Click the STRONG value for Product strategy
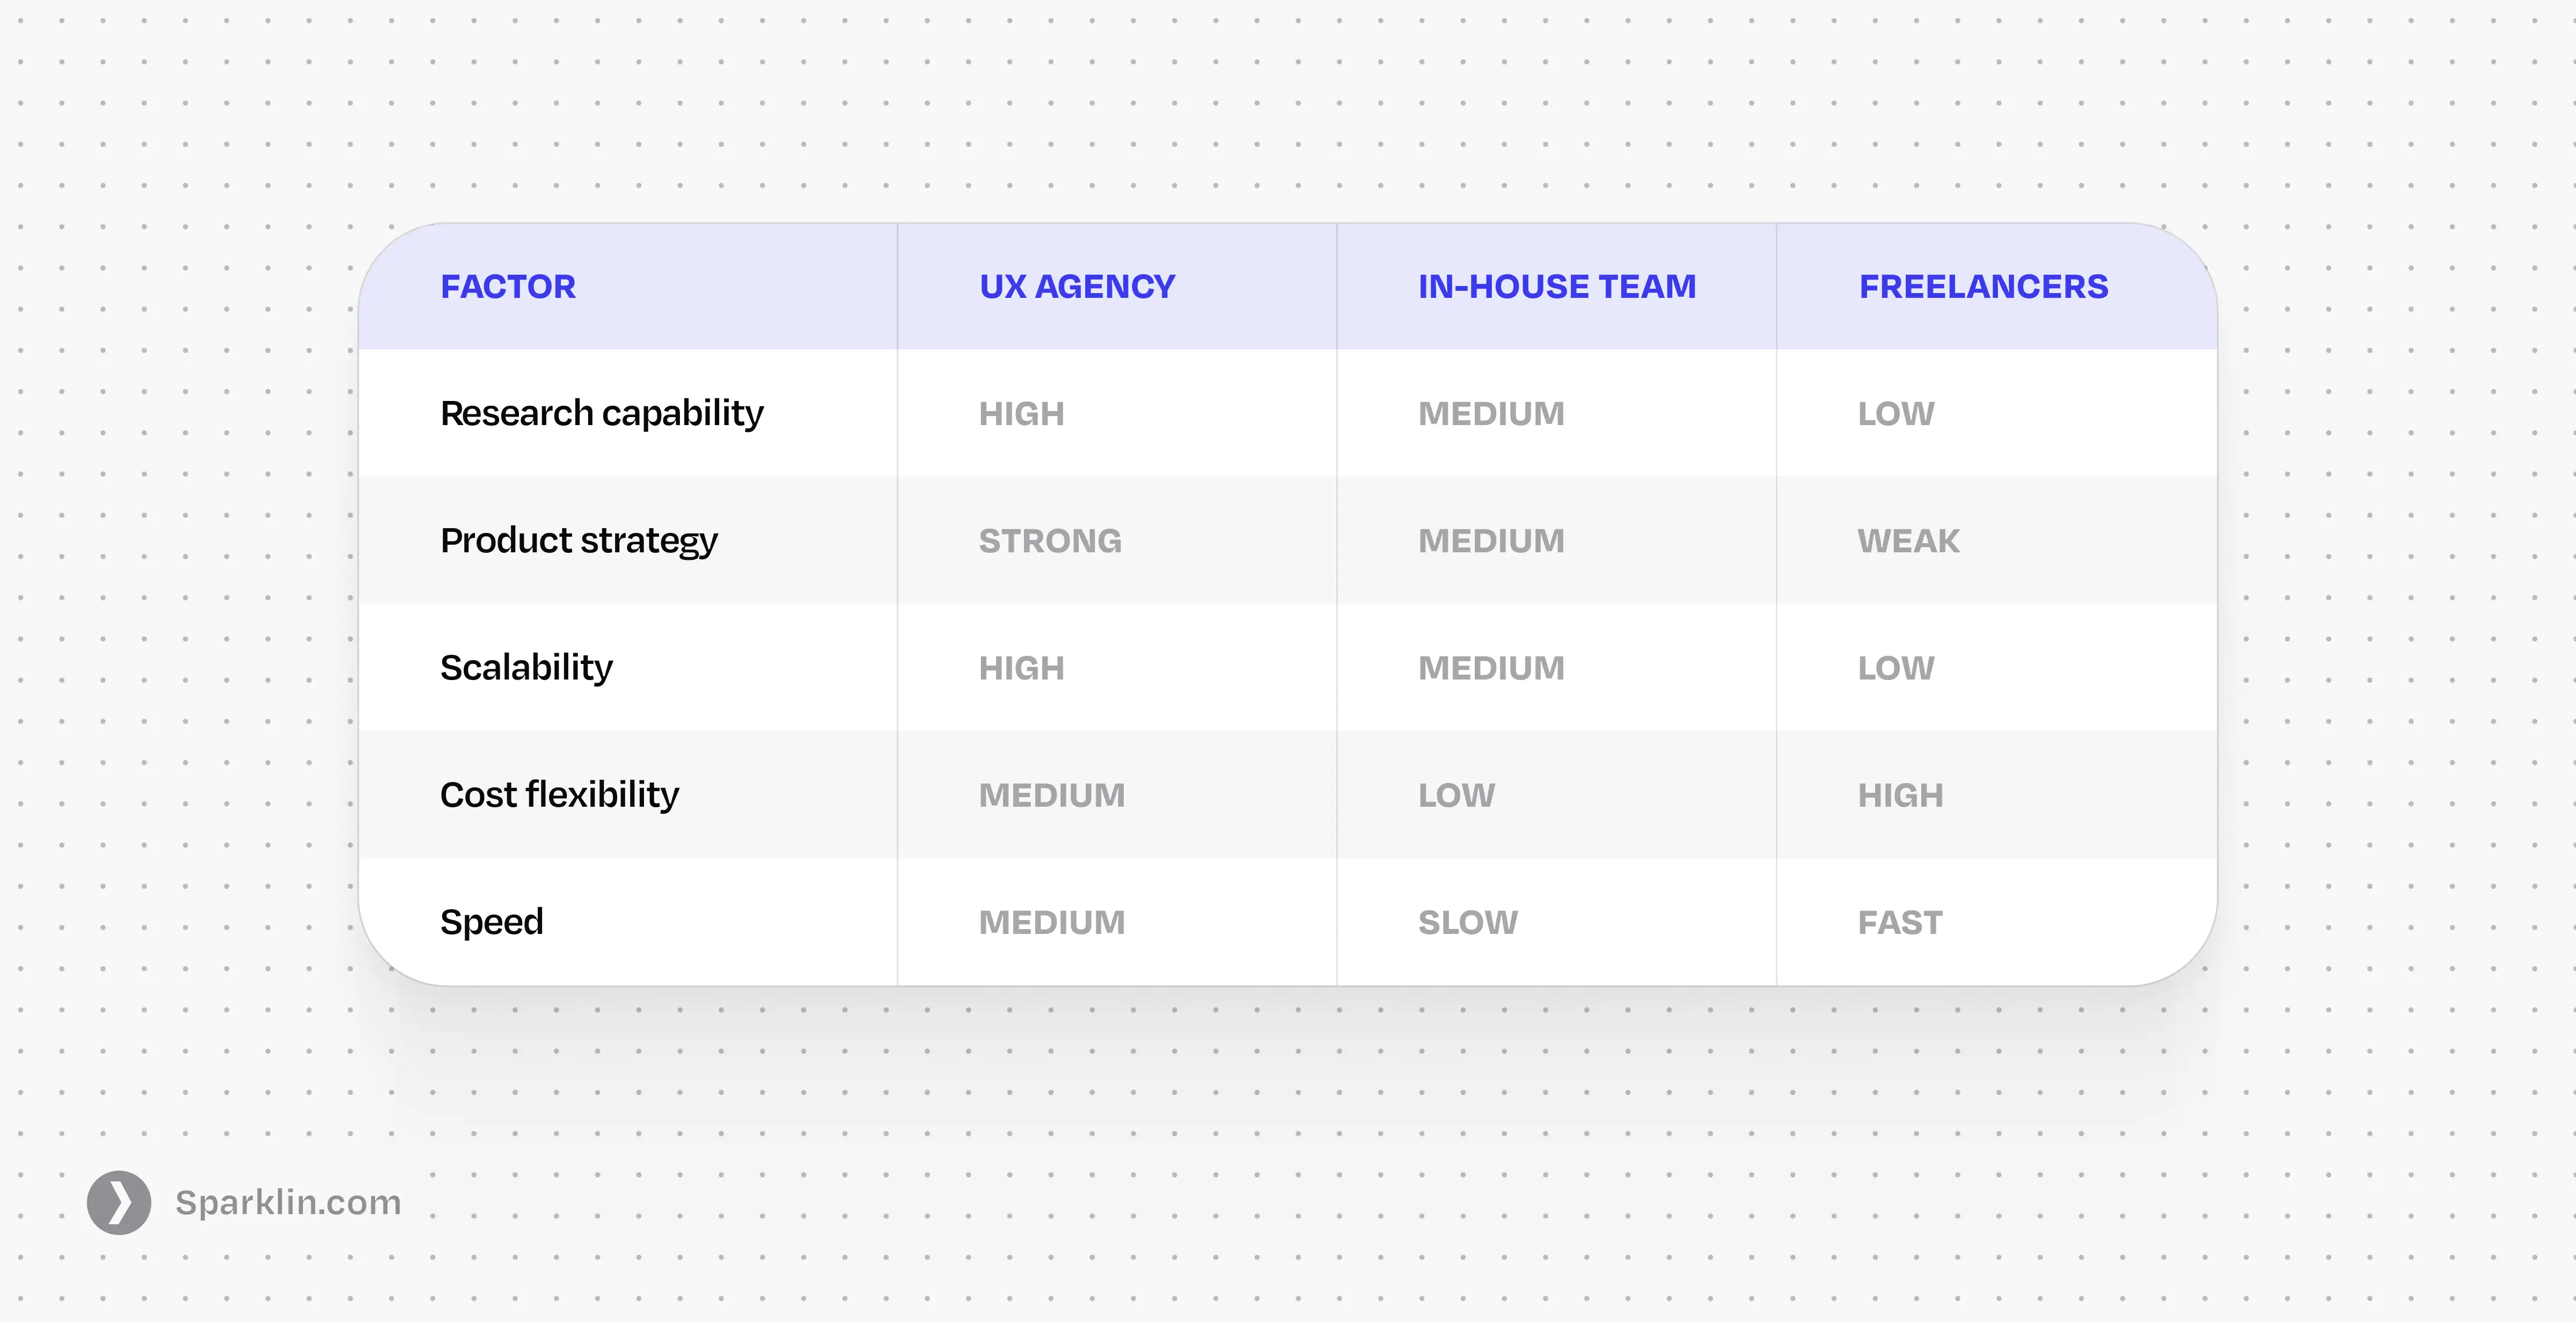Viewport: 2576px width, 1322px height. (1050, 541)
